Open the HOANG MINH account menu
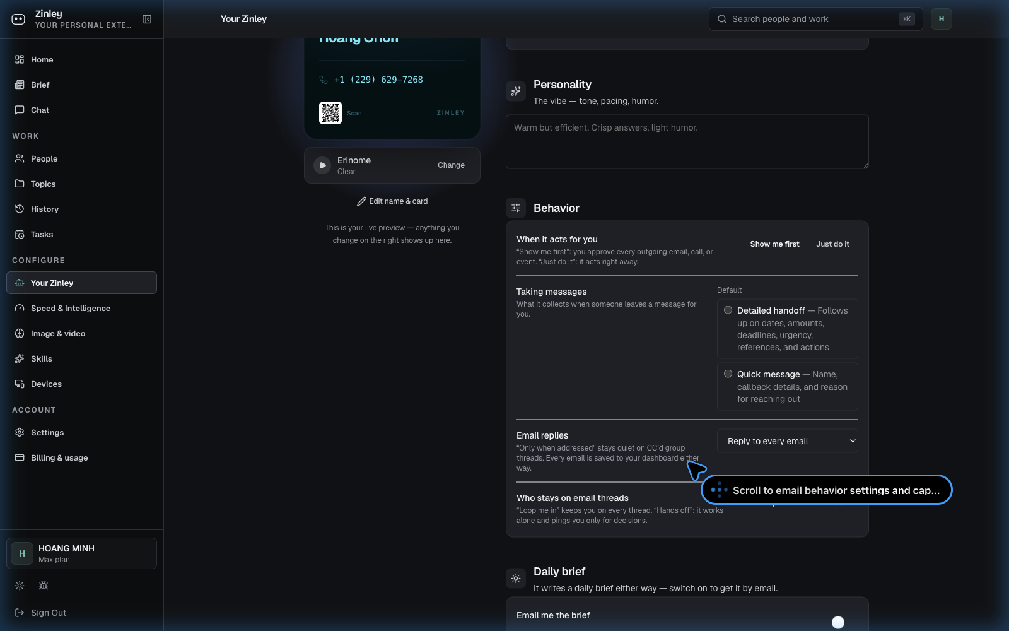The width and height of the screenshot is (1009, 631). coord(81,553)
